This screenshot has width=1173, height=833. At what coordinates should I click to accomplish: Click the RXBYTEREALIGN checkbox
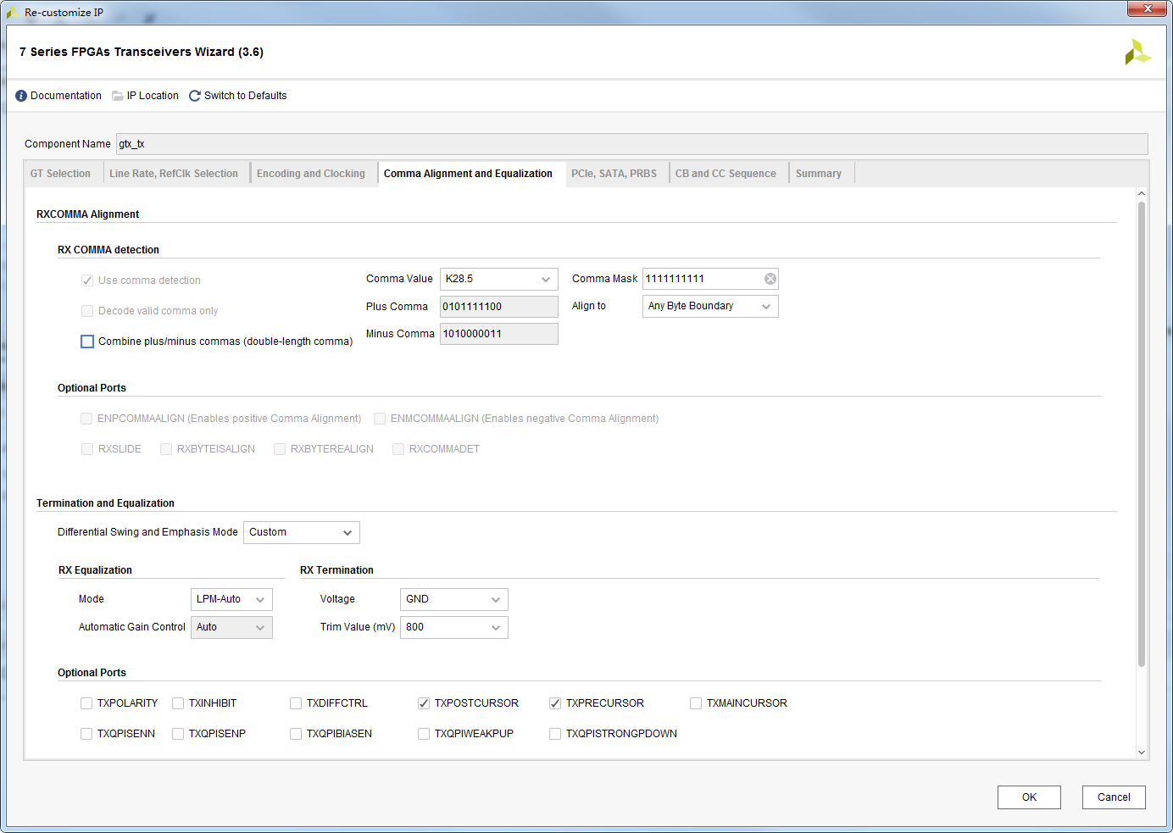point(280,449)
